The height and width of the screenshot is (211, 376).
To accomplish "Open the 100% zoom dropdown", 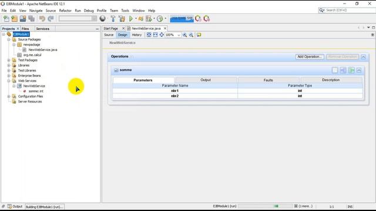I will tap(179, 35).
